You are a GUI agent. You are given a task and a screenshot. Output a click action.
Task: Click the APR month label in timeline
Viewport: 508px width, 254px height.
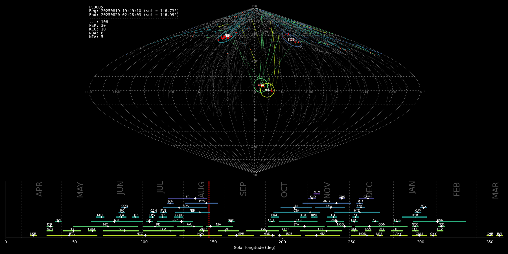39,189
